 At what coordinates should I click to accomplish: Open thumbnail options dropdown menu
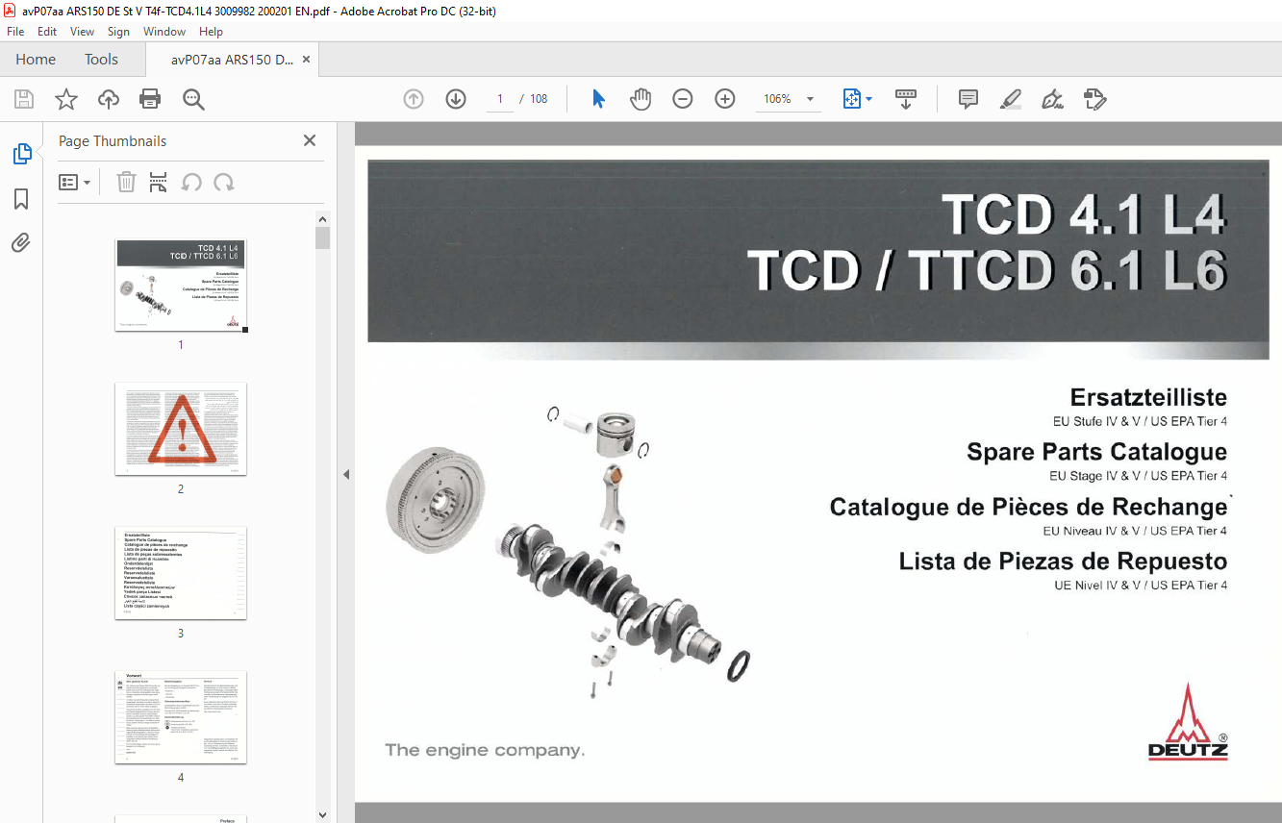(x=75, y=182)
